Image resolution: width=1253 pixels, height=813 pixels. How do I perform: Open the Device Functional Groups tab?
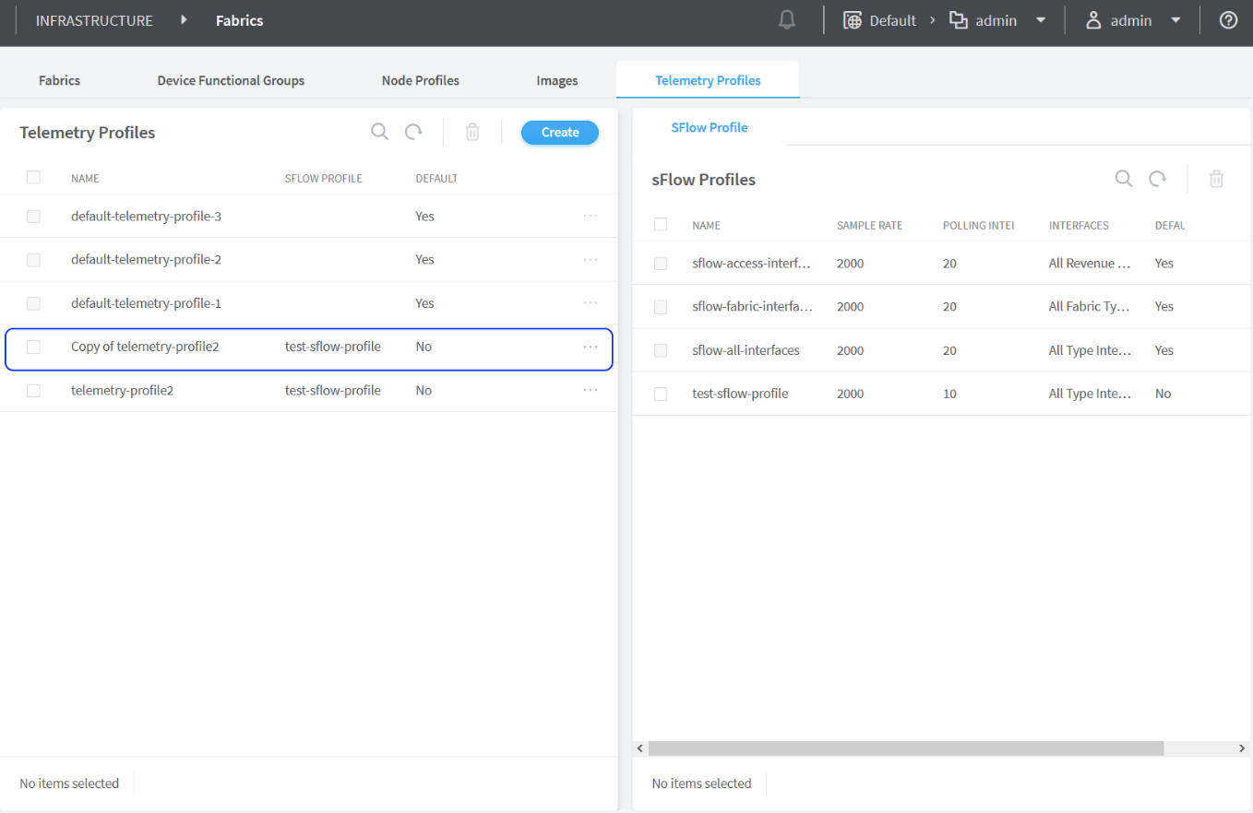[231, 80]
